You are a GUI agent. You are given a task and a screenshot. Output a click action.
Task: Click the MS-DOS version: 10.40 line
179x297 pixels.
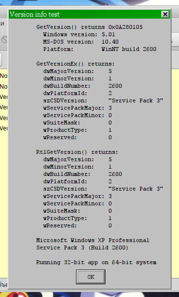[81, 42]
